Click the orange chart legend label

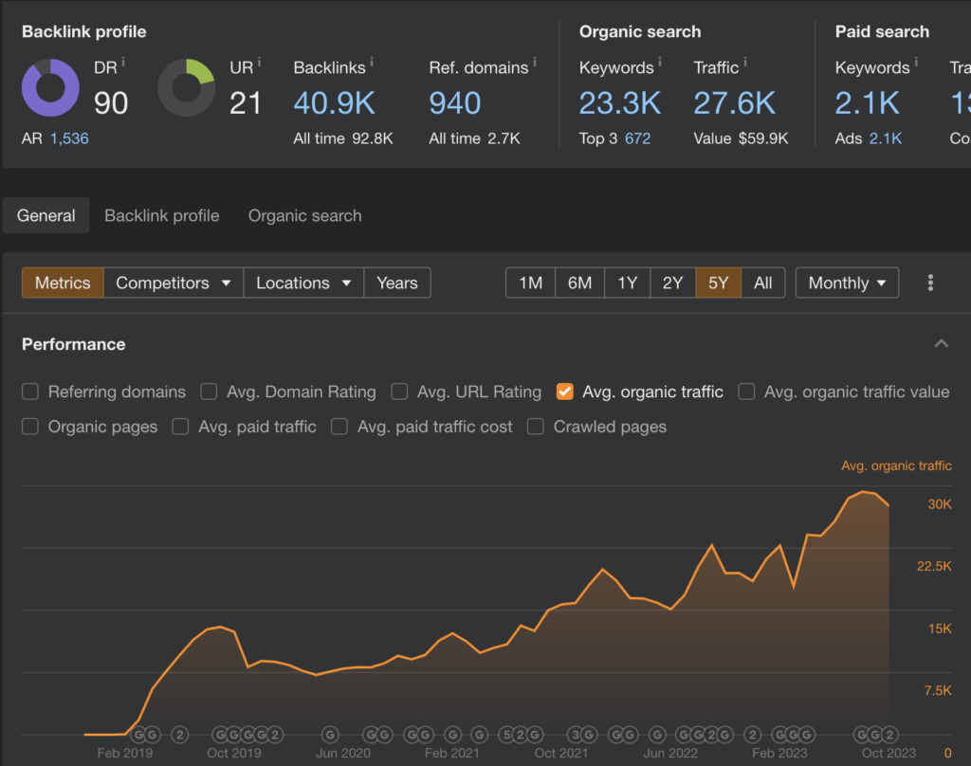click(x=896, y=465)
